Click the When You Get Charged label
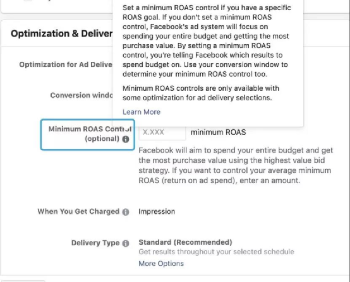350x282 pixels. coord(78,211)
